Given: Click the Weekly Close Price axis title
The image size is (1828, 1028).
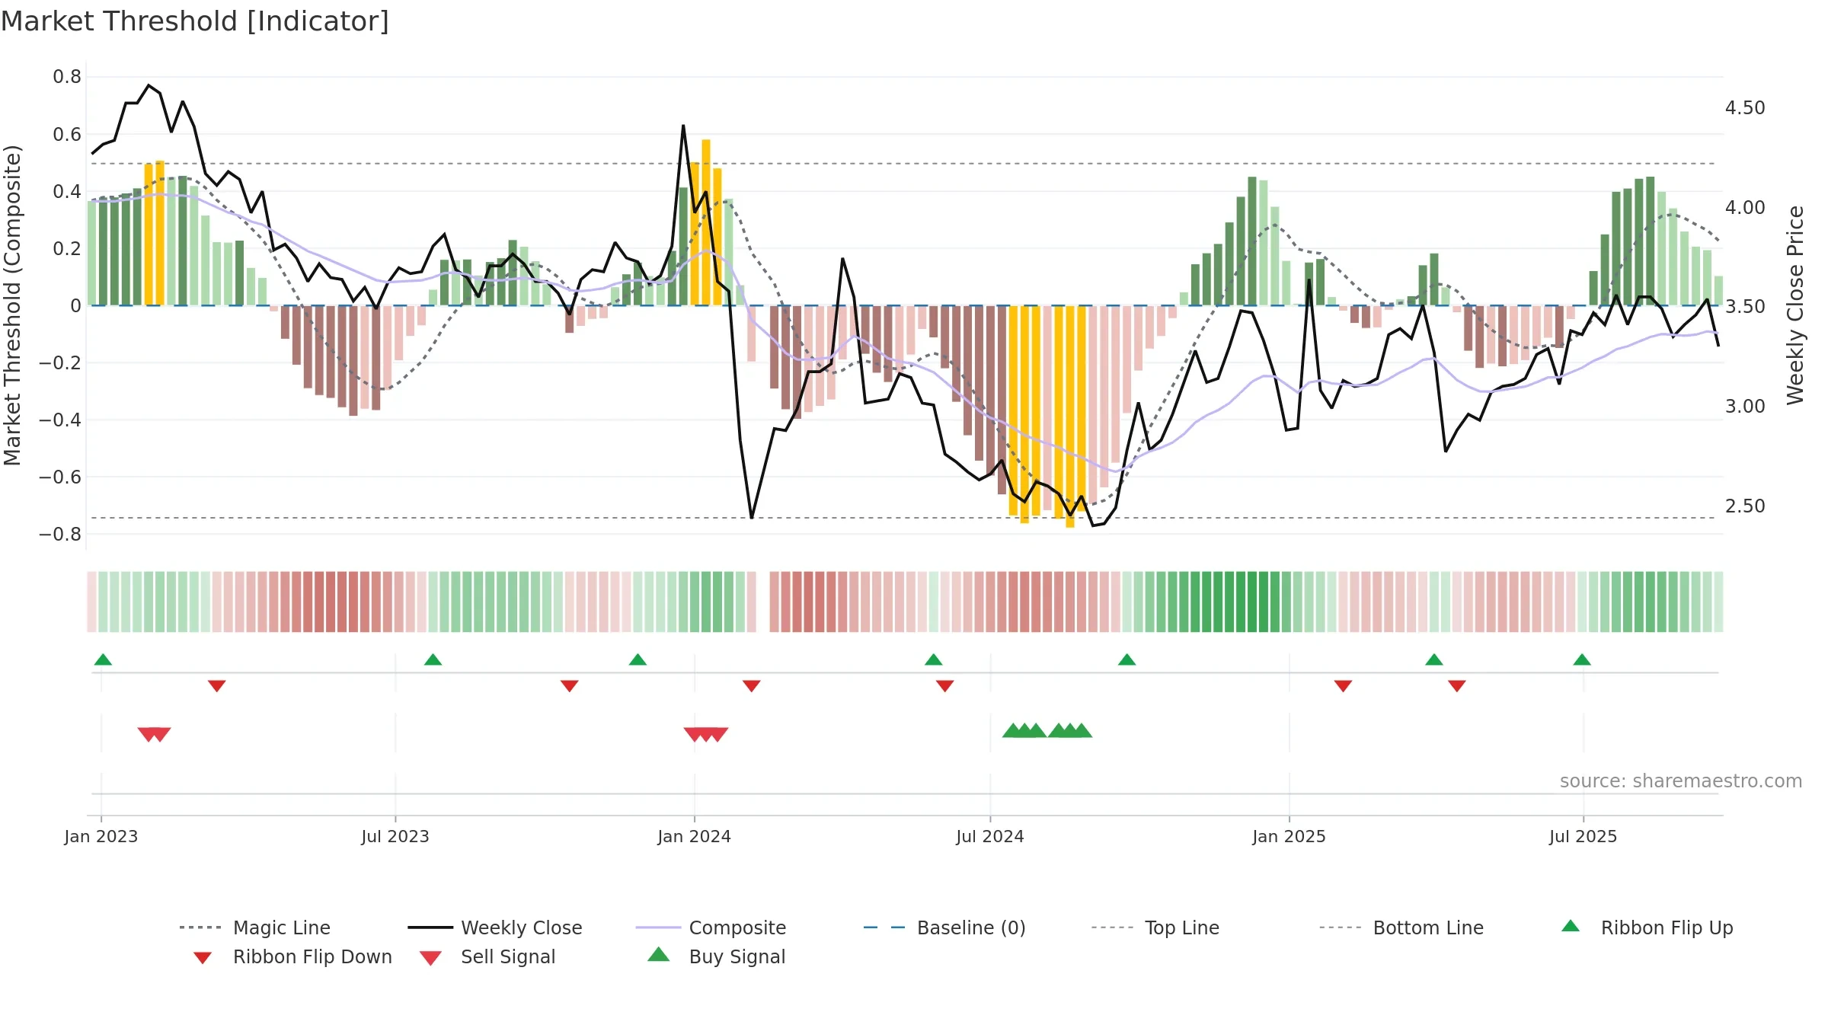Looking at the screenshot, I should pyautogui.click(x=1795, y=305).
